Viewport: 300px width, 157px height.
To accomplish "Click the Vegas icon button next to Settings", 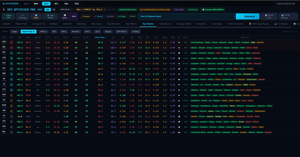I will tap(36, 16).
